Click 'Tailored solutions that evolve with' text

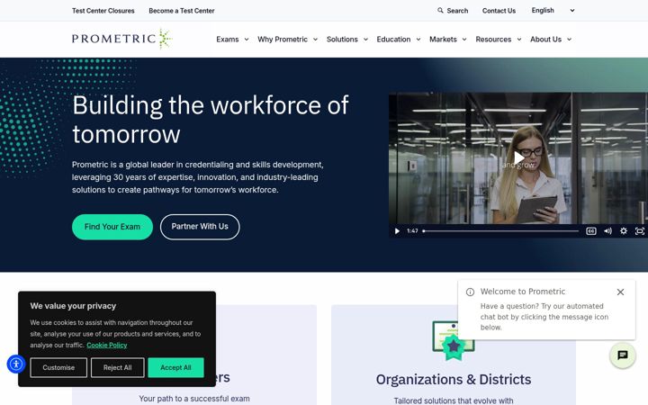click(x=454, y=400)
